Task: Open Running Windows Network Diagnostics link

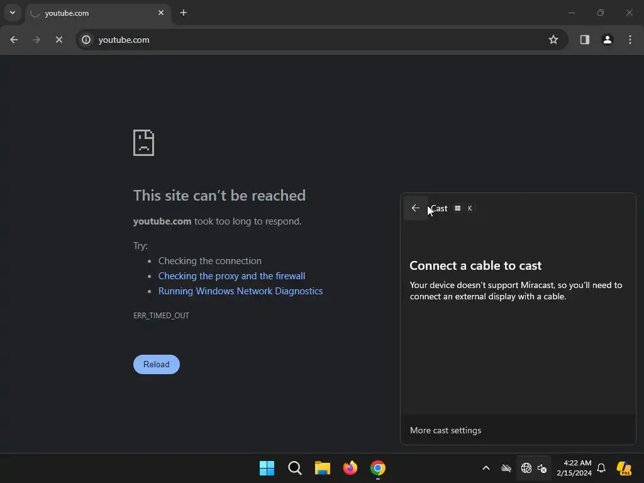Action: (x=241, y=291)
